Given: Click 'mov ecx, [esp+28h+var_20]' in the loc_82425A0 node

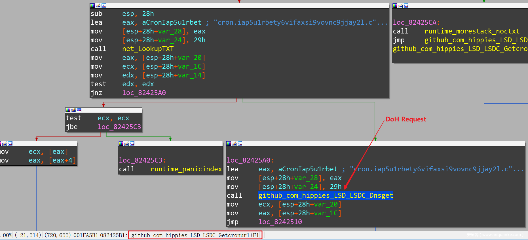Looking at the screenshot, I should pyautogui.click(x=284, y=204).
